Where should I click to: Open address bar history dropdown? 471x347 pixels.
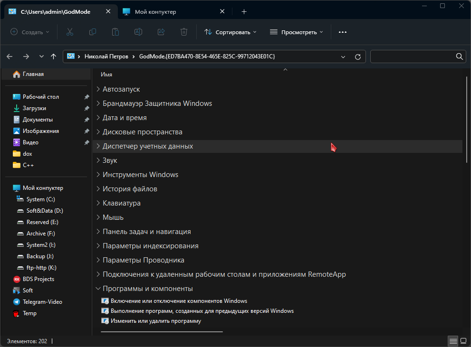coord(343,56)
